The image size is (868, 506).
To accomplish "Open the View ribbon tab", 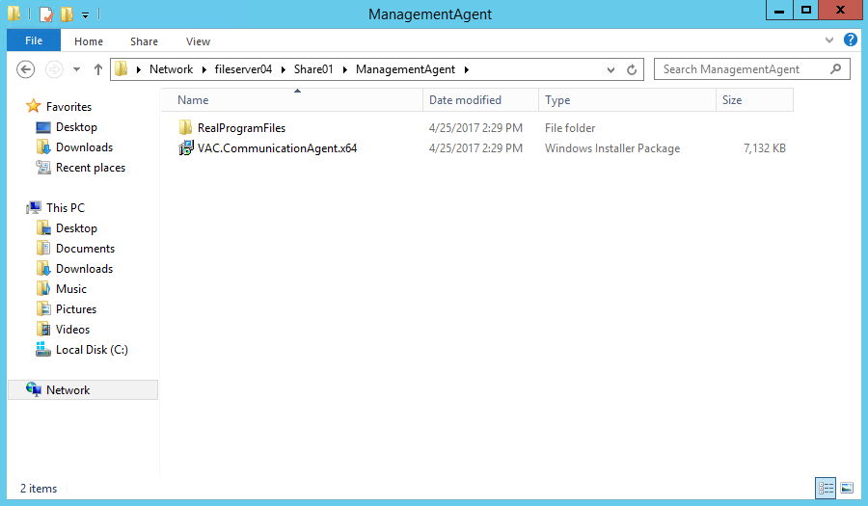I will pos(198,41).
